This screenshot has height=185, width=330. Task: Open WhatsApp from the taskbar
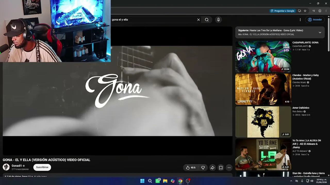[158, 181]
